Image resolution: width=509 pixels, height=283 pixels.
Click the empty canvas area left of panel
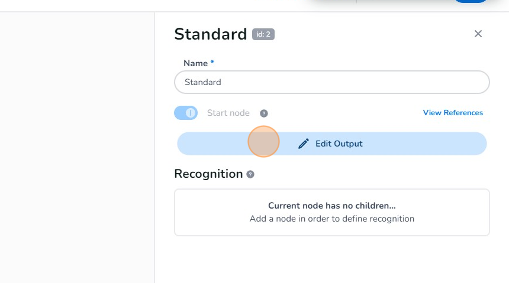click(77, 148)
